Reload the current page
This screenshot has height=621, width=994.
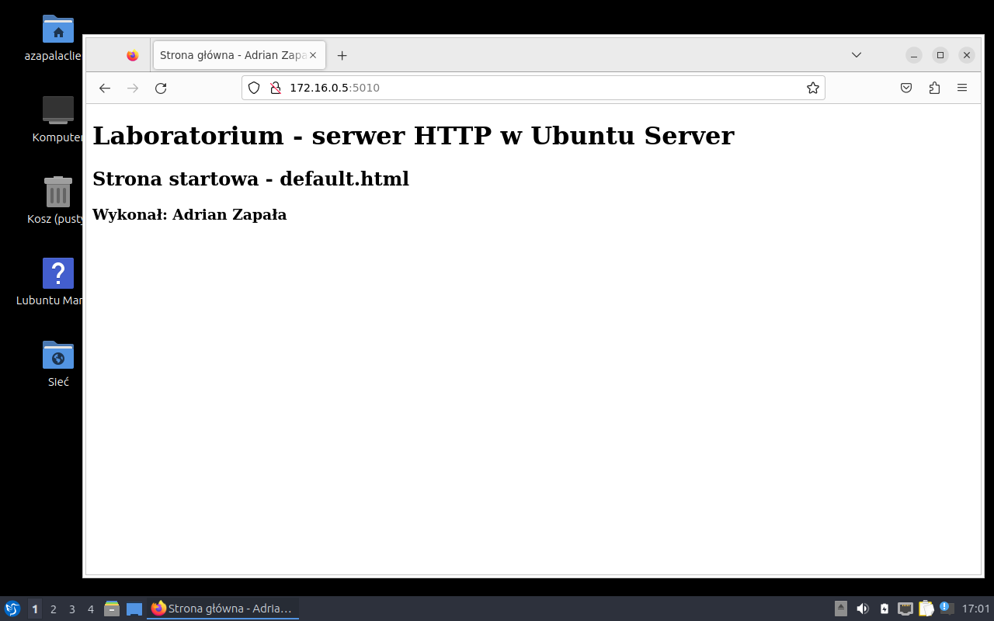(x=161, y=88)
